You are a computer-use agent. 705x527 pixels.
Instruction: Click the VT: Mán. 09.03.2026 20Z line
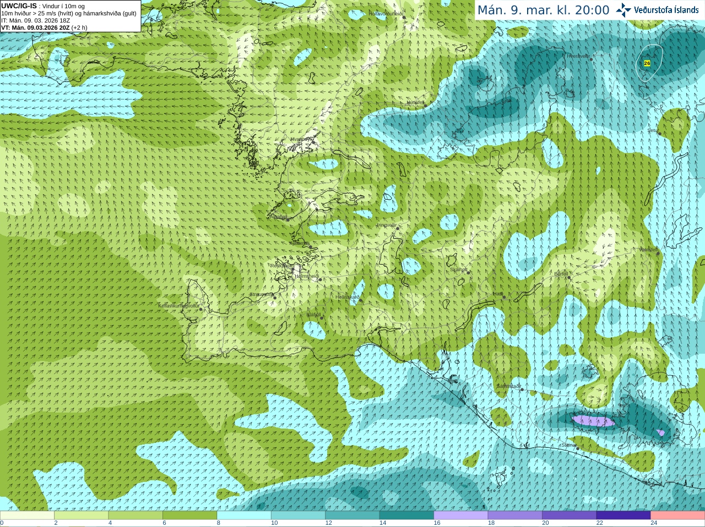point(44,28)
